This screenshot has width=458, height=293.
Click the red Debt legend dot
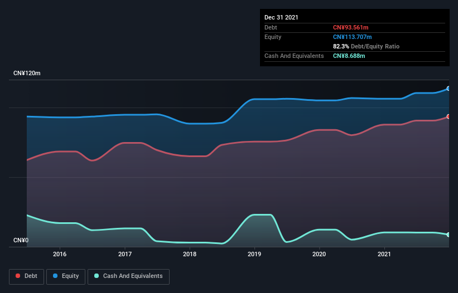pyautogui.click(x=18, y=276)
